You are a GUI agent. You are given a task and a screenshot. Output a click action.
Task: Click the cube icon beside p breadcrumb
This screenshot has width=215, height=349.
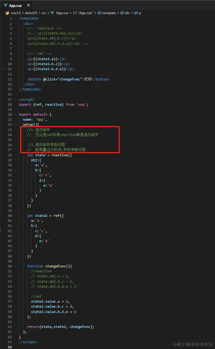coord(136,13)
